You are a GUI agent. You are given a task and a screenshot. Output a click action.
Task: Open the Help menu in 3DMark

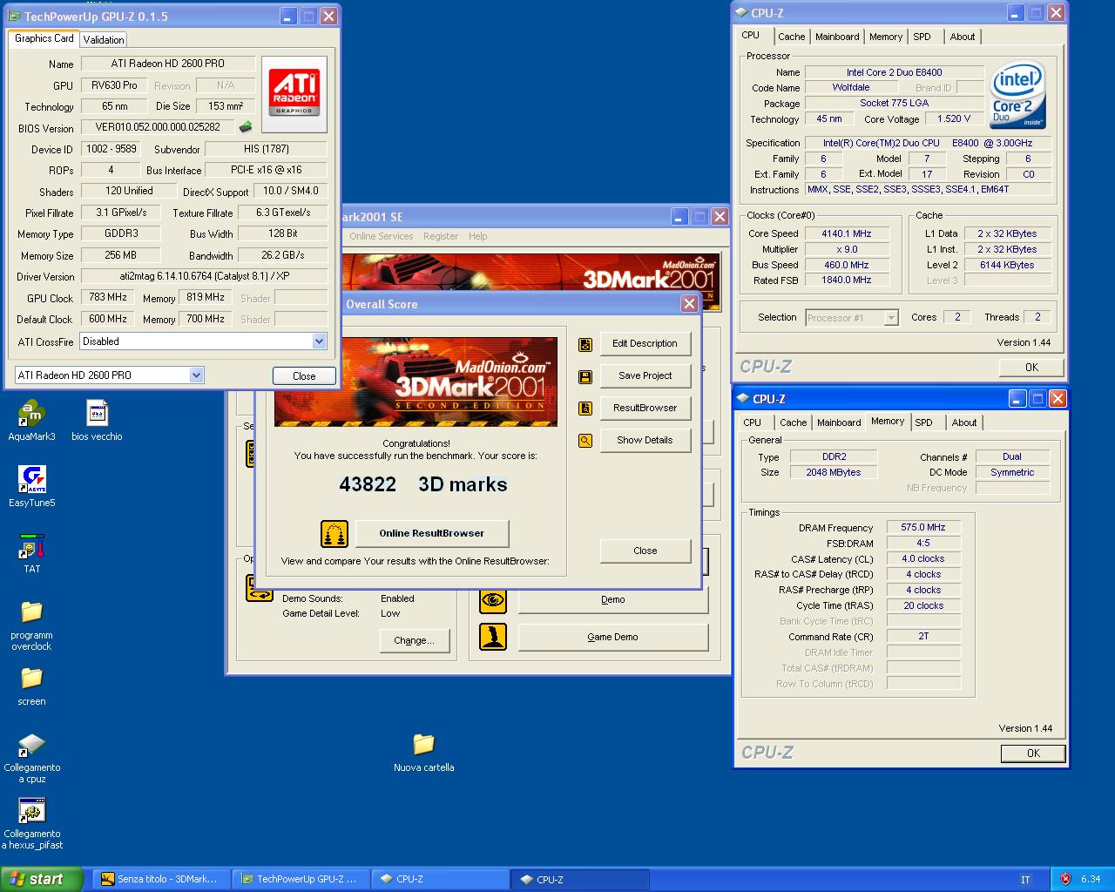pos(478,236)
